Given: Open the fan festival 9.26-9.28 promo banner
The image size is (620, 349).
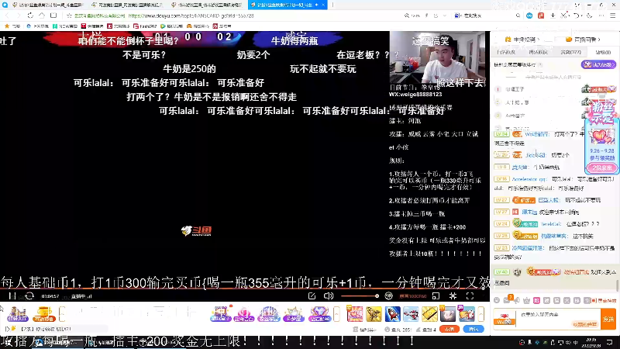Looking at the screenshot, I should point(602,136).
